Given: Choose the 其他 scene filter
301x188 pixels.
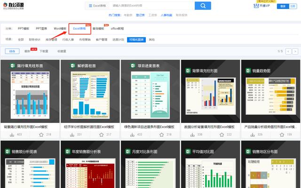Looking at the screenshot, I should pyautogui.click(x=151, y=40).
